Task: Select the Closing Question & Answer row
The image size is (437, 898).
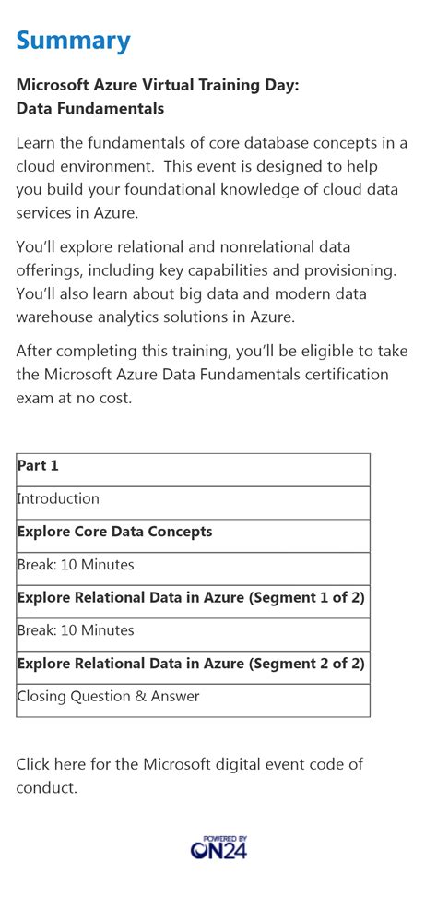Action: click(193, 700)
